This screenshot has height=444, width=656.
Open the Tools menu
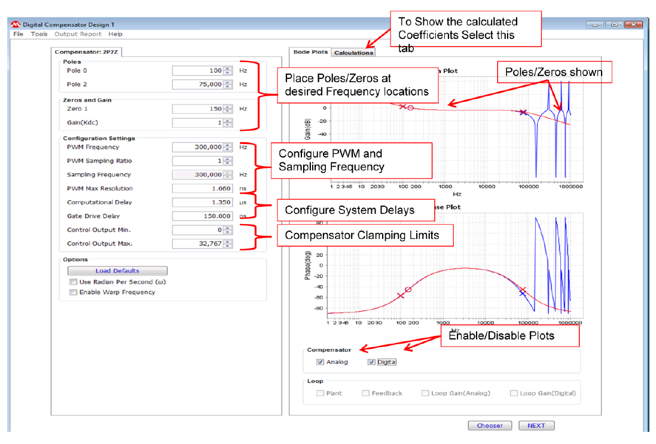tap(39, 34)
